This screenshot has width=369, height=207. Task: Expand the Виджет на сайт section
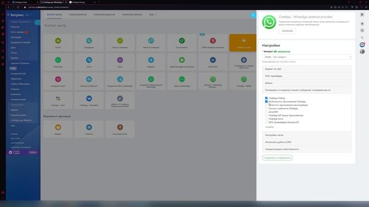click(x=307, y=69)
